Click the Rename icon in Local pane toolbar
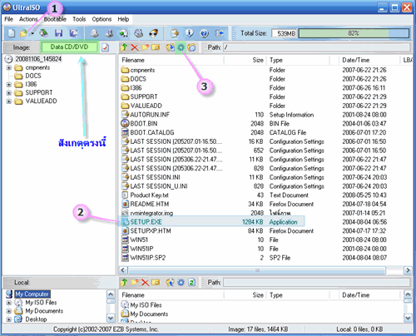 (x=156, y=283)
